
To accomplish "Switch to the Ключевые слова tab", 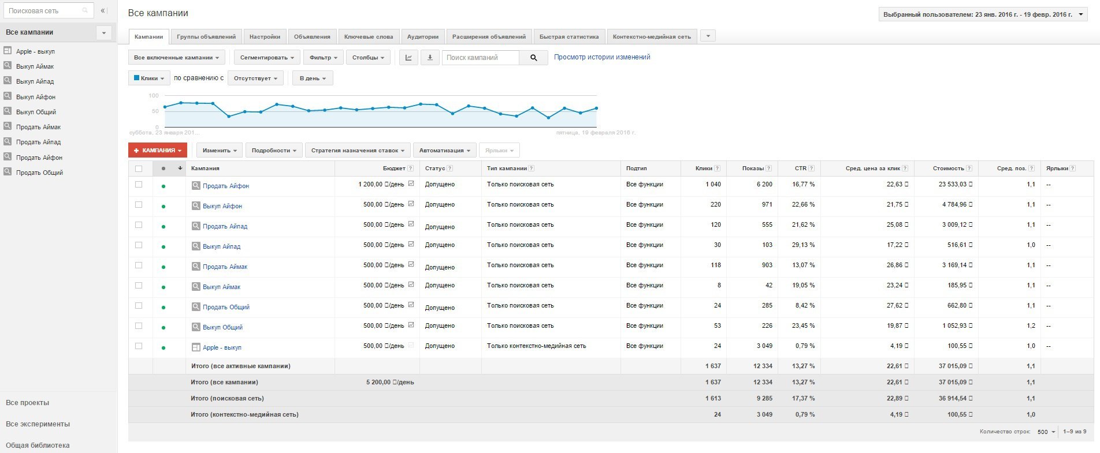I will click(x=368, y=37).
